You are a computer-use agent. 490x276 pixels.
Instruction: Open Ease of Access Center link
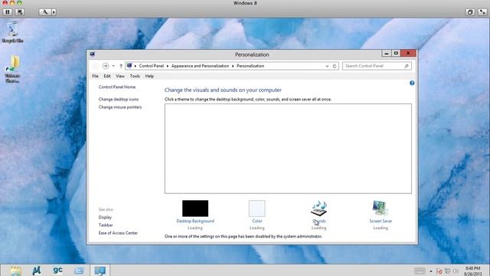(x=118, y=233)
